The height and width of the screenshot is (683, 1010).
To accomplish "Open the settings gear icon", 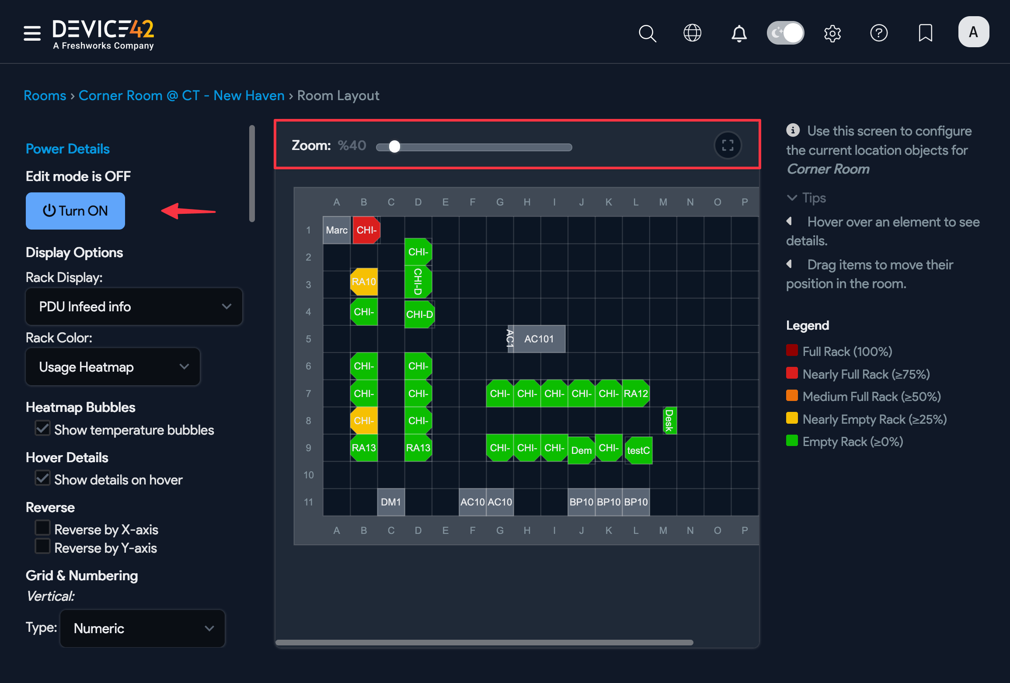I will tap(832, 33).
